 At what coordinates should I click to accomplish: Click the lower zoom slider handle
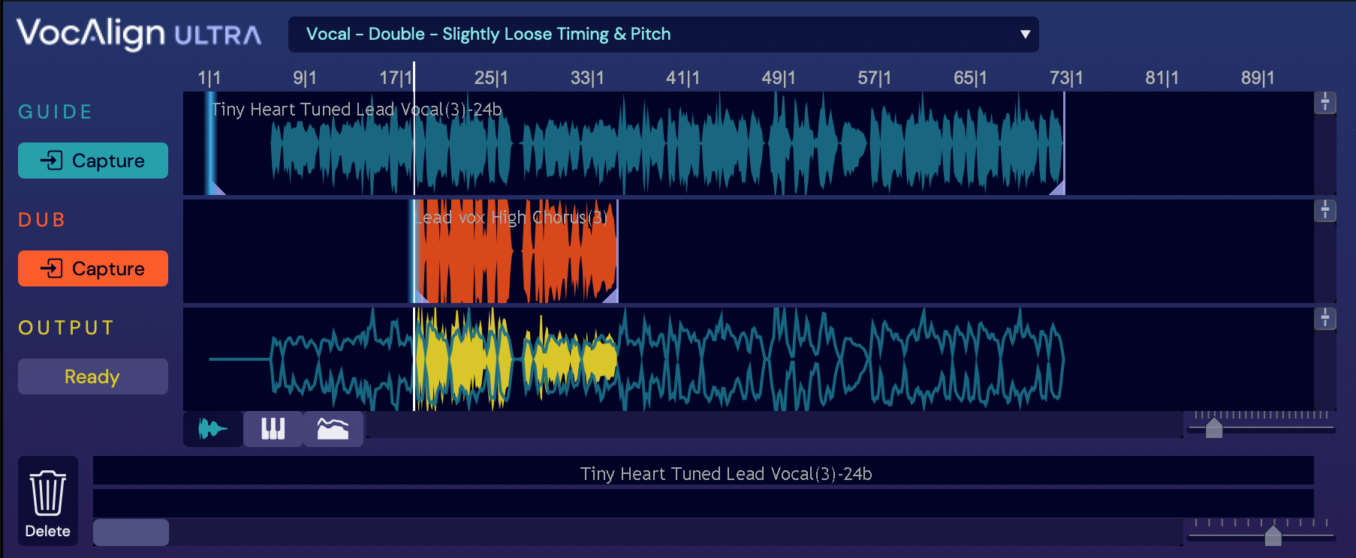pyautogui.click(x=1273, y=535)
